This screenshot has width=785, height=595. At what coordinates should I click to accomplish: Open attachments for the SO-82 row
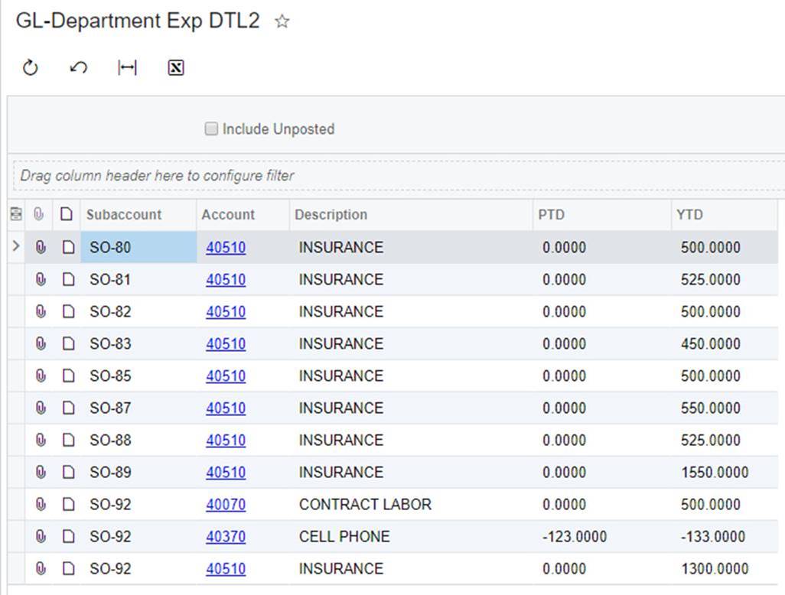pyautogui.click(x=41, y=311)
